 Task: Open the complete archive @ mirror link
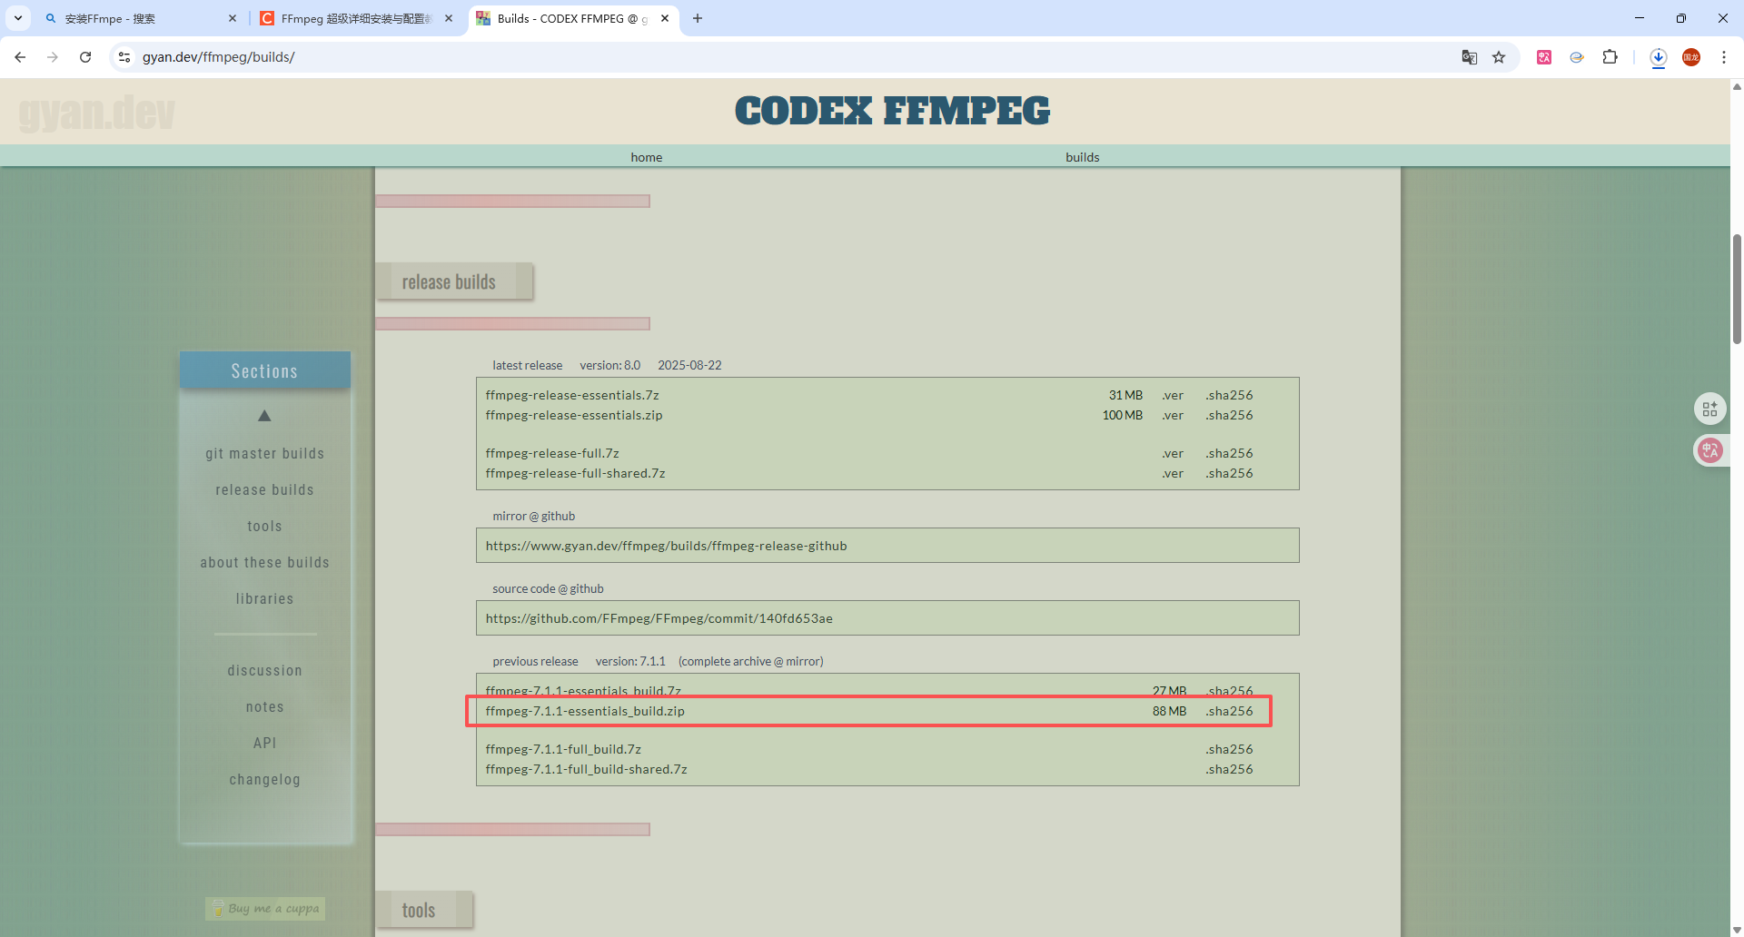(751, 661)
